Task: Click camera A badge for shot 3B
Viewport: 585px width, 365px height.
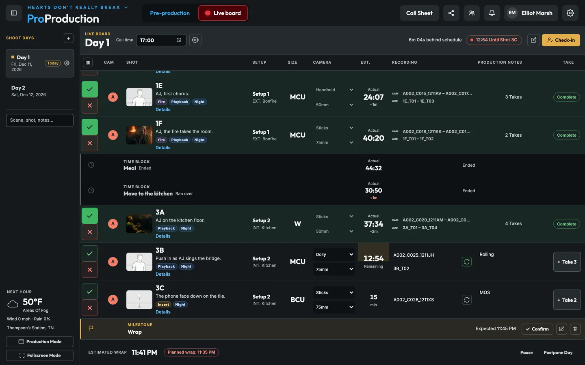Action: (113, 262)
